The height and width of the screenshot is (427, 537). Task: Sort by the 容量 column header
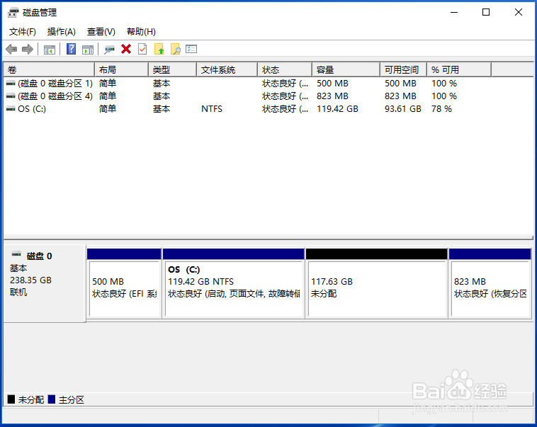346,70
